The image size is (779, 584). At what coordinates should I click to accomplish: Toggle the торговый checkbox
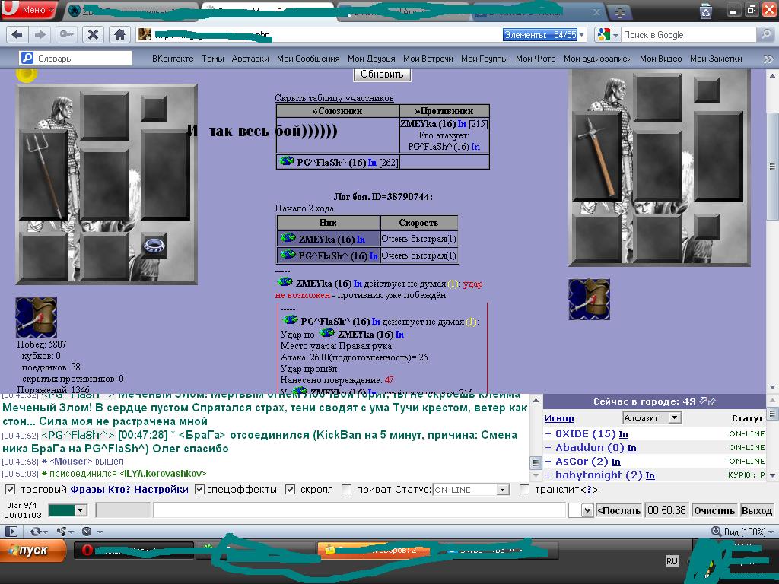tap(10, 490)
